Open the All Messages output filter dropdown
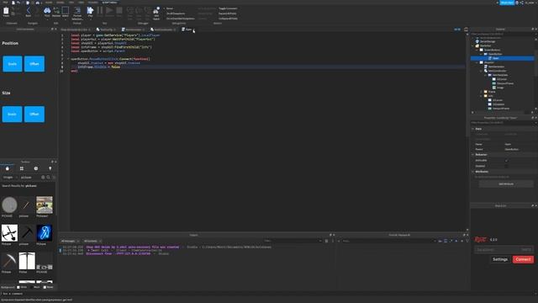 pos(70,242)
